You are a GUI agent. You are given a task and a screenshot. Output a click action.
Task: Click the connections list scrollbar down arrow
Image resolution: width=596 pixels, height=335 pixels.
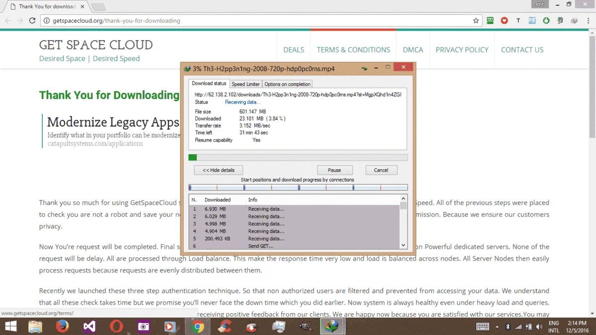403,245
